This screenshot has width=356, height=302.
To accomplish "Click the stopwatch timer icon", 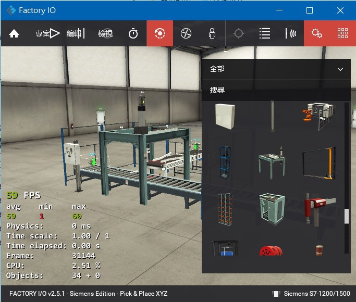I will coord(133,33).
